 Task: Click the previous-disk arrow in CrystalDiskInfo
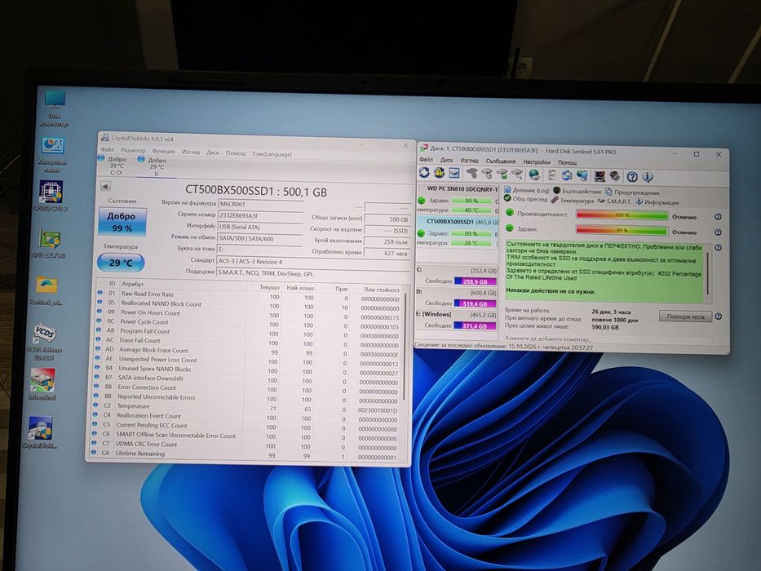pos(105,186)
